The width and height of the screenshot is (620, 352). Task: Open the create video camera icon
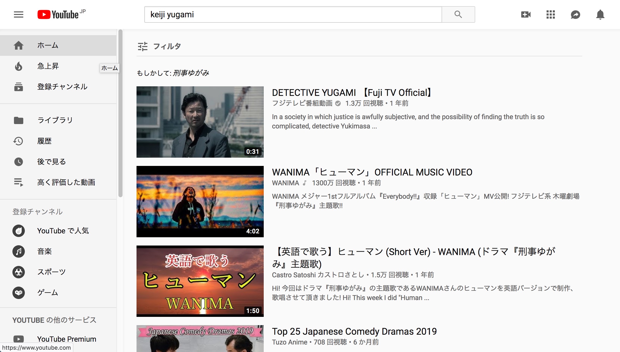point(526,14)
